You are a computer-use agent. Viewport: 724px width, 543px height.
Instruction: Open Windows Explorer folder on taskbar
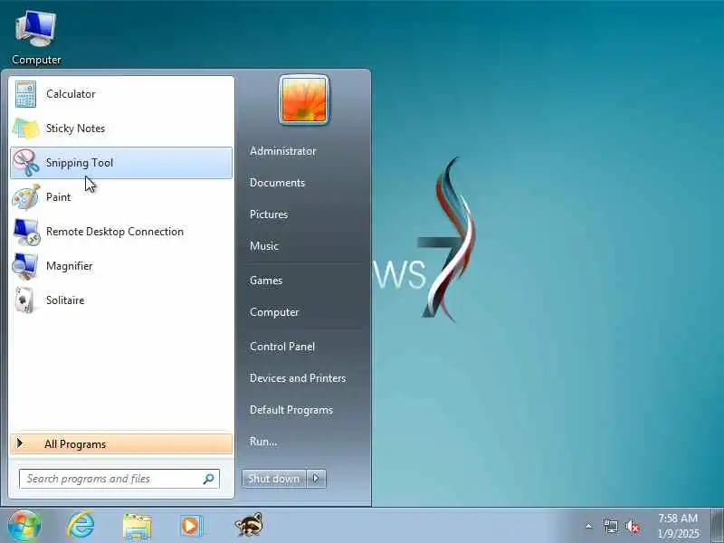137,526
